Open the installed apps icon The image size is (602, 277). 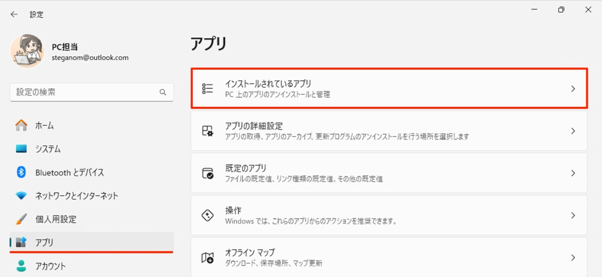[207, 88]
